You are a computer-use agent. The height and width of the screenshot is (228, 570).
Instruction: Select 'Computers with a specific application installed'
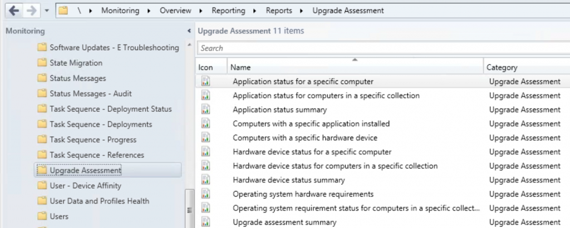311,123
